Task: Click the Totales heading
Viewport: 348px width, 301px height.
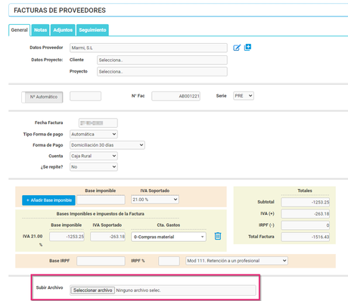Action: pyautogui.click(x=305, y=191)
